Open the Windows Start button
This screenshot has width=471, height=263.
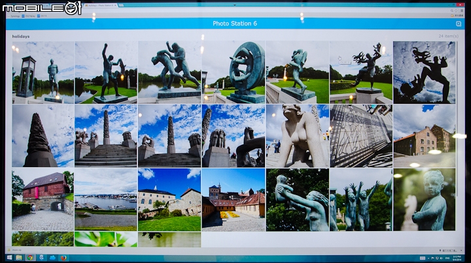pyautogui.click(x=9, y=258)
